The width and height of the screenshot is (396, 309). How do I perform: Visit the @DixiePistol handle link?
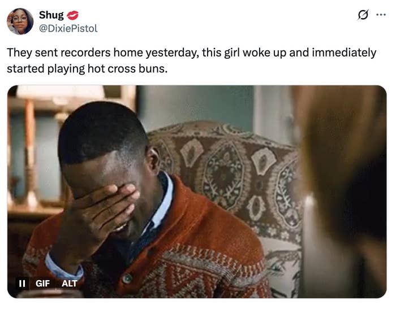tap(68, 28)
